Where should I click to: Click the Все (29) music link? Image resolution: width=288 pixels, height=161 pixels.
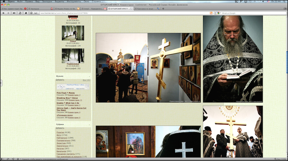click(87, 80)
